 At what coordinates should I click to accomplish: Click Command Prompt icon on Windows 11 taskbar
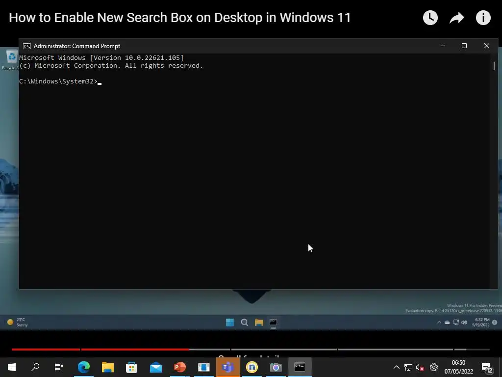pos(273,322)
